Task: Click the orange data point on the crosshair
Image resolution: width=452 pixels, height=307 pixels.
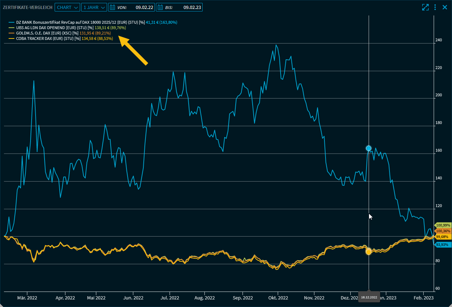Action: (x=369, y=252)
